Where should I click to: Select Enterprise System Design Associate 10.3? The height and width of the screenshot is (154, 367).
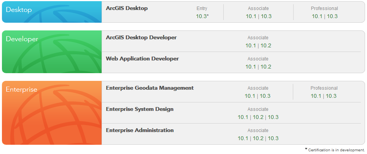click(x=274, y=117)
